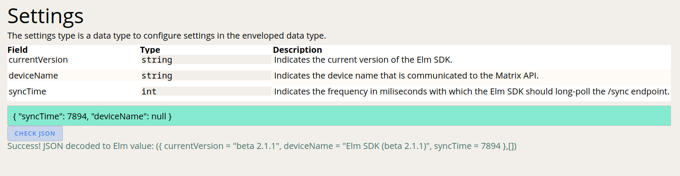Click the description mentioning the Matrix API
The height and width of the screenshot is (176, 680).
point(406,76)
